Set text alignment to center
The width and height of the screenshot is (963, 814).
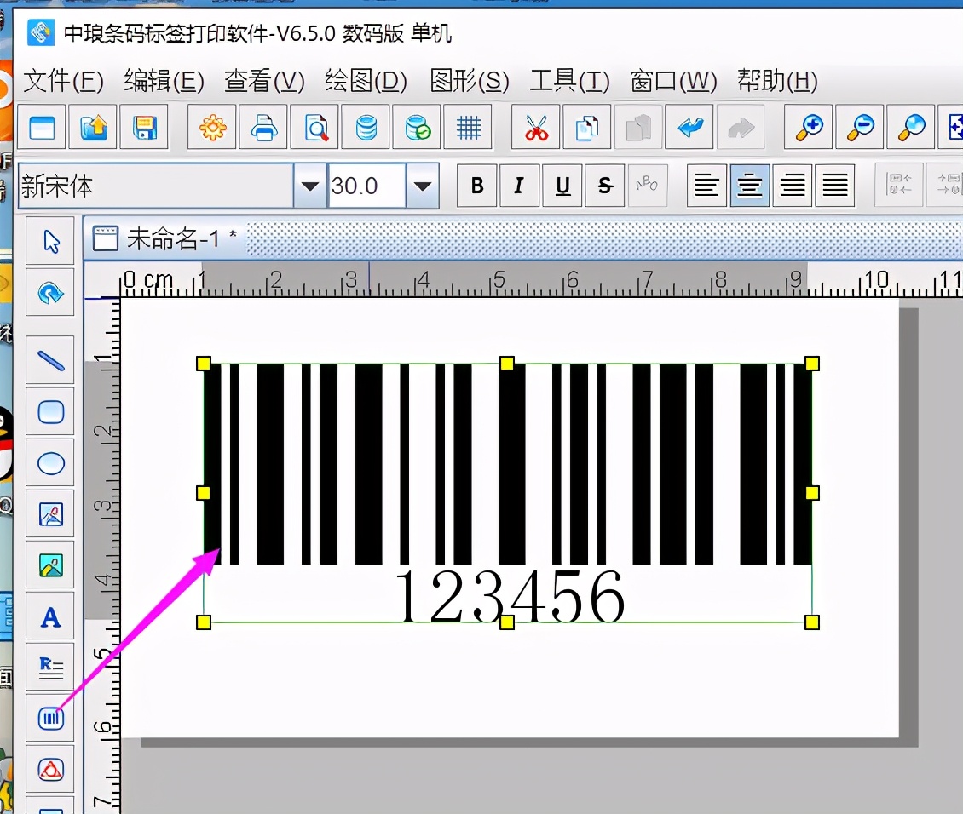749,185
